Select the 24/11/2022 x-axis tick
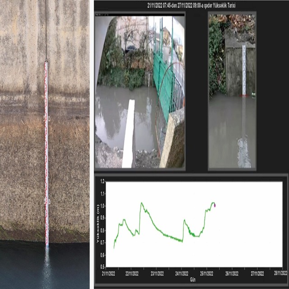The width and height of the screenshot is (289, 289). tap(182, 273)
